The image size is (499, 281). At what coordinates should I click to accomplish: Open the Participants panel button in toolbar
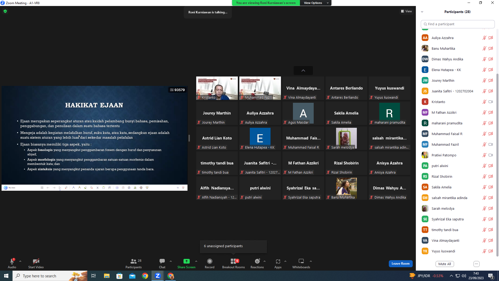coord(134,263)
